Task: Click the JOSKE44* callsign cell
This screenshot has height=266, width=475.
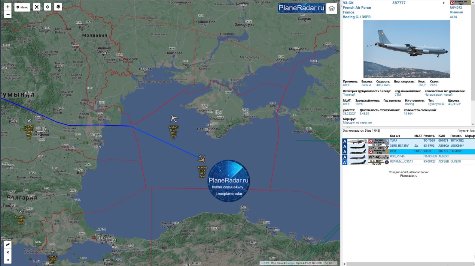Action: 457,146
